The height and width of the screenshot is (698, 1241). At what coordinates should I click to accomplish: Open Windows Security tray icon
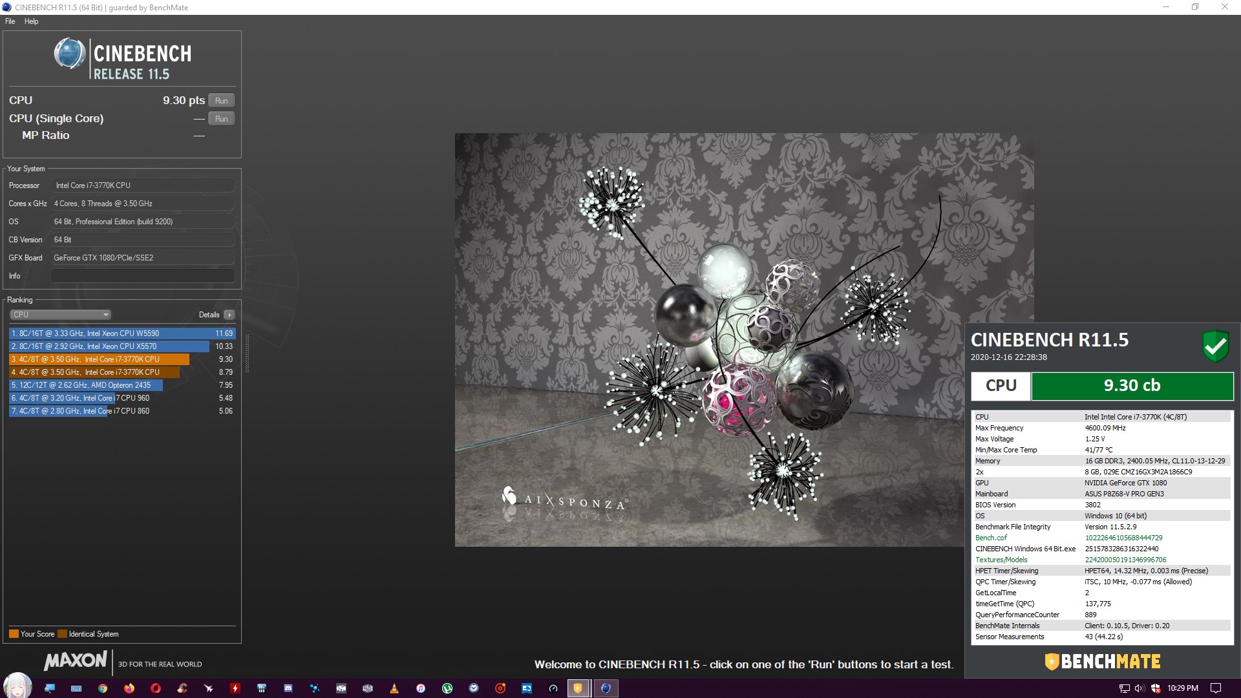tap(1156, 688)
